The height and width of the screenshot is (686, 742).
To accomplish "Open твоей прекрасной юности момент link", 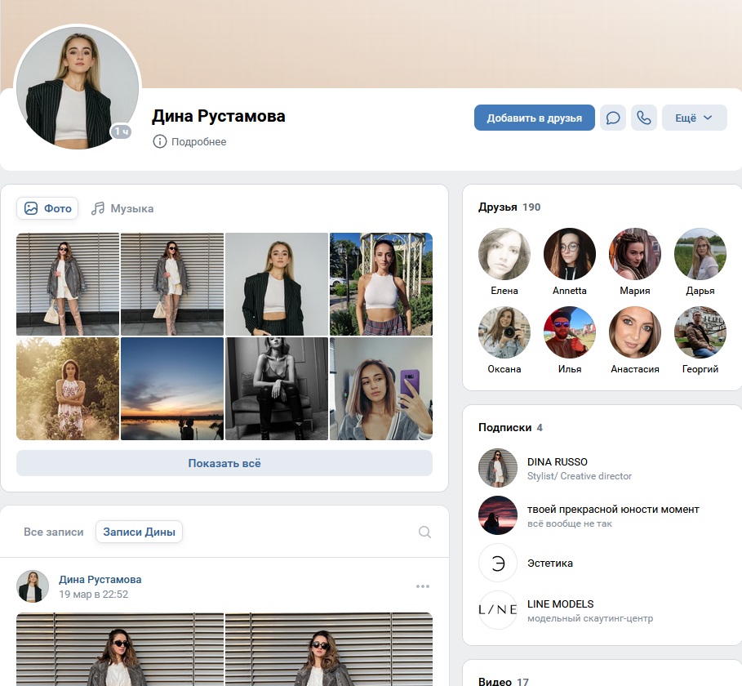I will coord(613,510).
